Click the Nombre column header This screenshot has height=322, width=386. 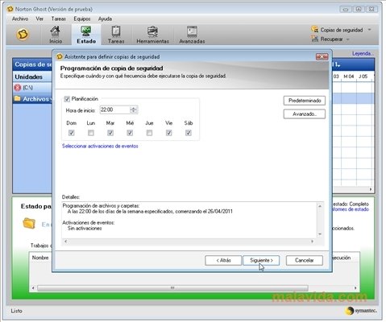[x=40, y=258]
